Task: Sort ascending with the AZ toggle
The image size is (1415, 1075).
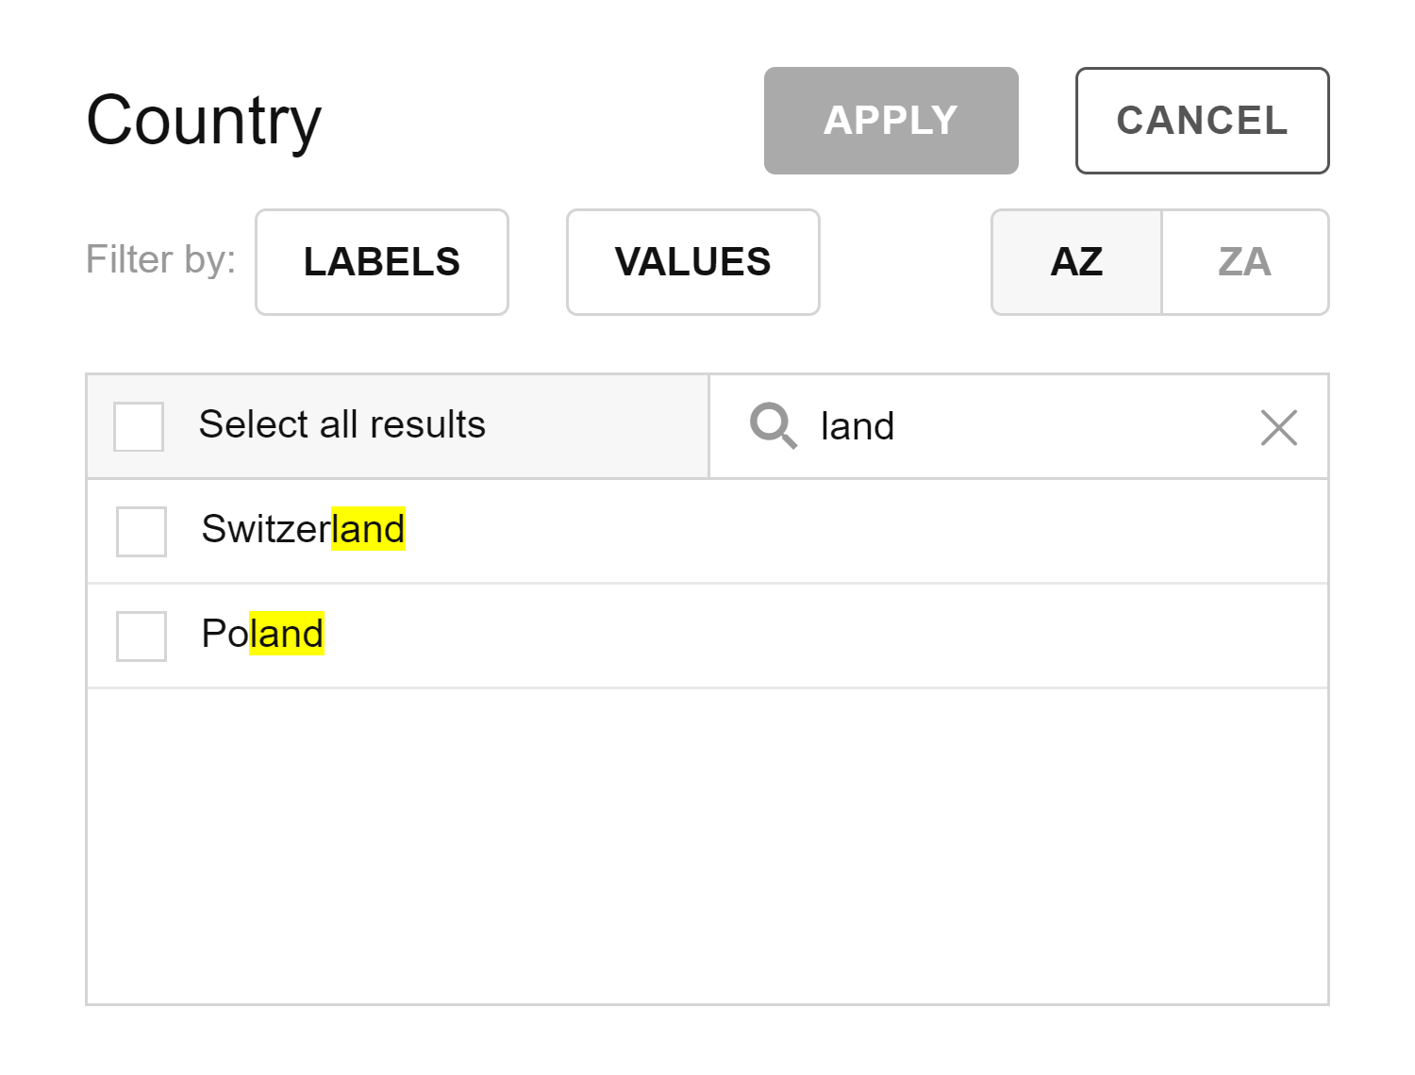Action: pyautogui.click(x=1076, y=262)
